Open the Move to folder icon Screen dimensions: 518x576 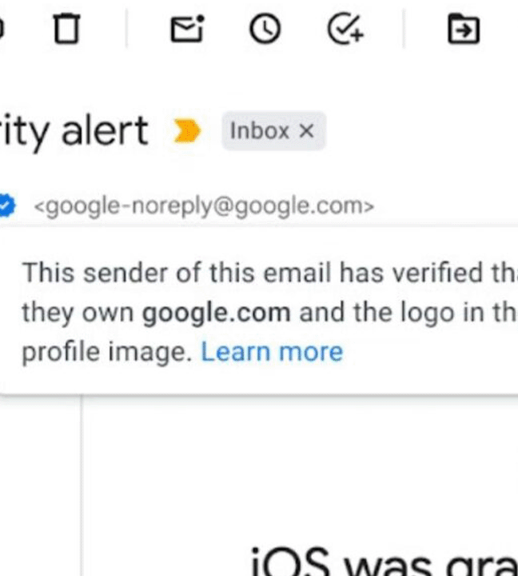464,29
